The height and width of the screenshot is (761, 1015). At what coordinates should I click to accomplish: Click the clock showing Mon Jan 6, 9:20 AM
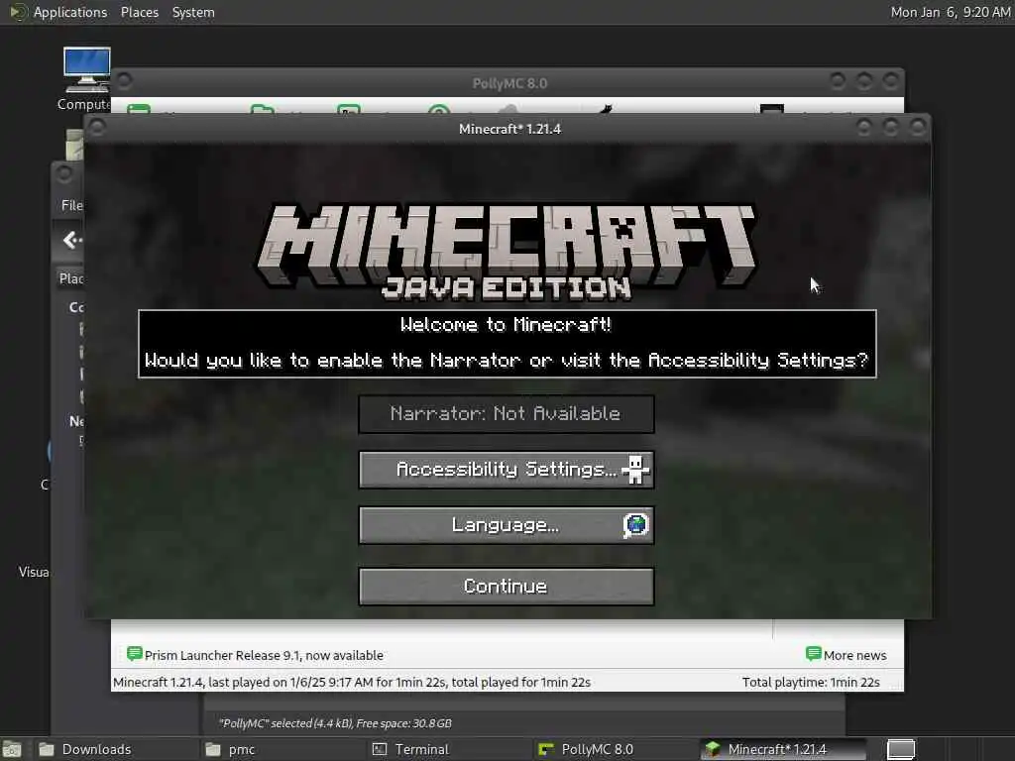tap(950, 12)
